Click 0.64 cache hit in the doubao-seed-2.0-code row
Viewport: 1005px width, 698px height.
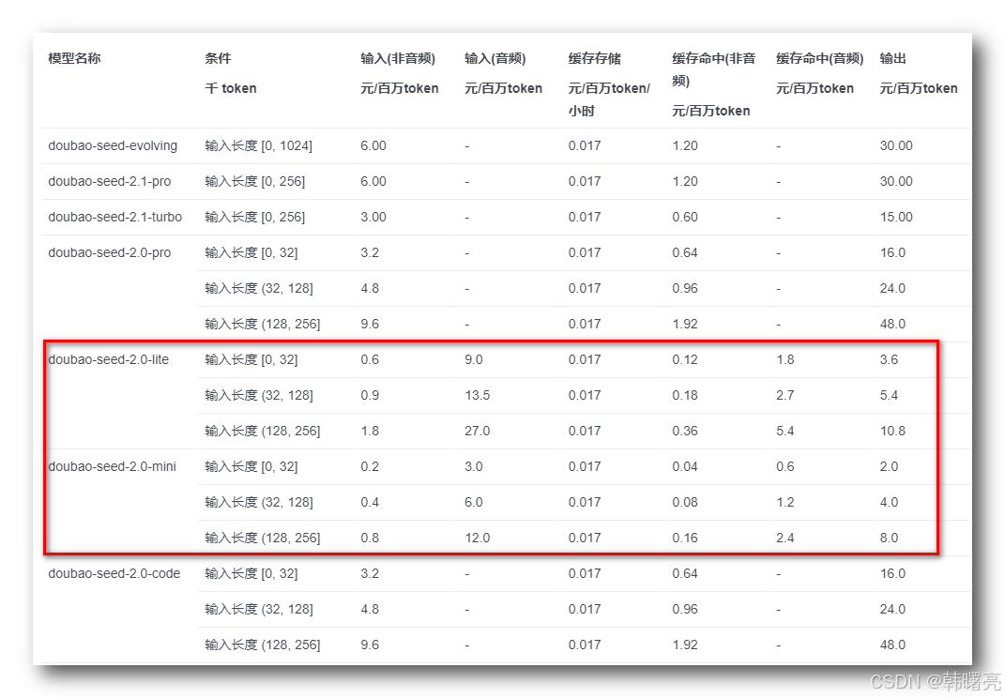(x=685, y=573)
